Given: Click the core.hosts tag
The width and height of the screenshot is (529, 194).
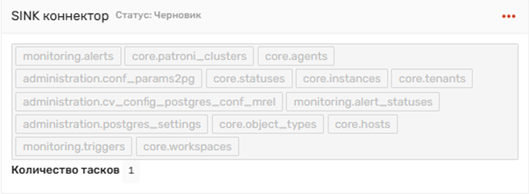Looking at the screenshot, I should 362,124.
